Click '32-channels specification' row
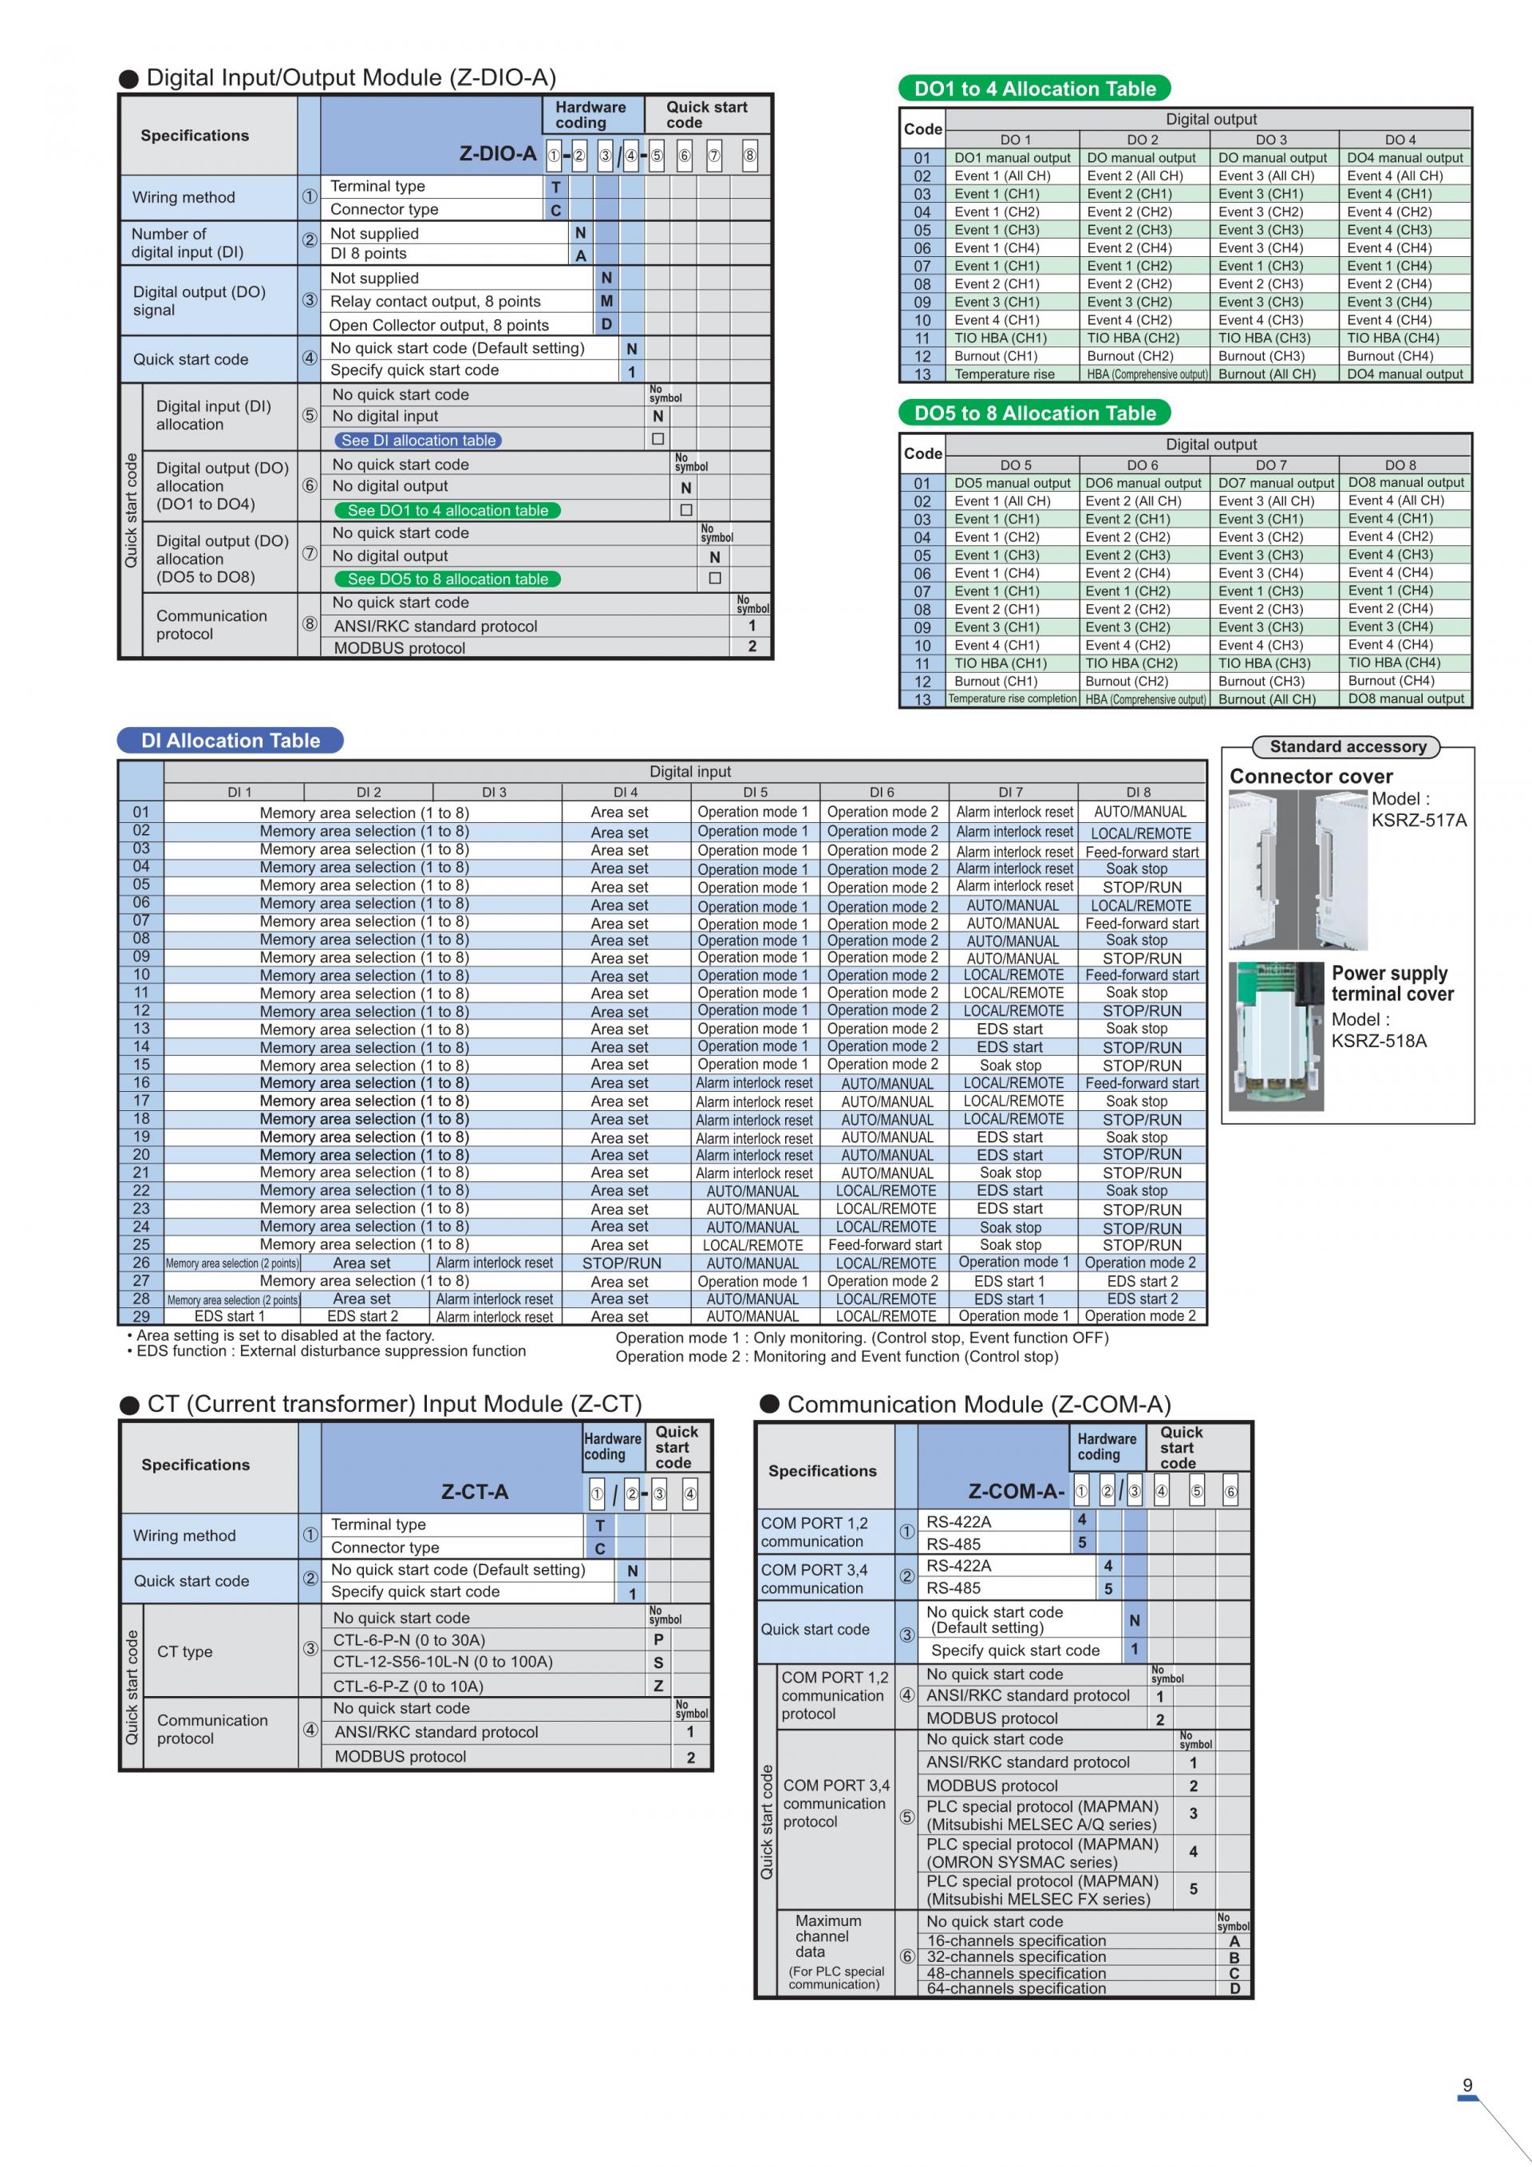Screen dimensions: 1532x2167 click(x=1016, y=1956)
